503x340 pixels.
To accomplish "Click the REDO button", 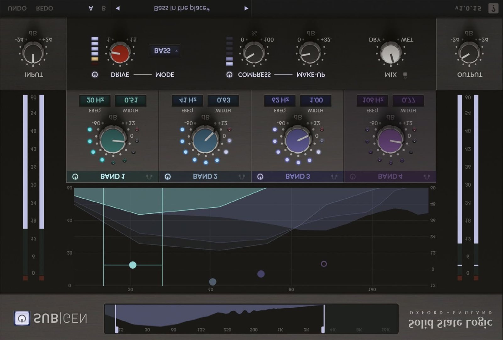I will (44, 8).
